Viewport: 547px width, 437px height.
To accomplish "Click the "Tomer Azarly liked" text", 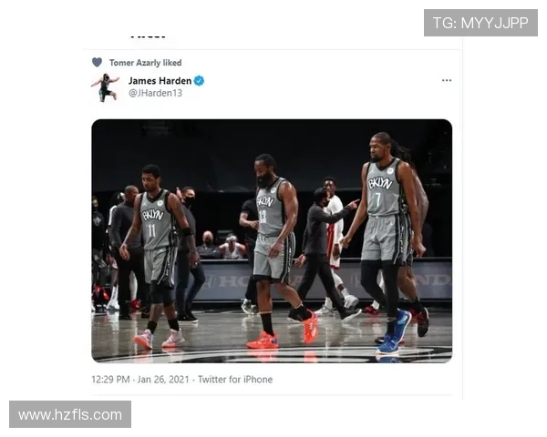I will tap(145, 63).
